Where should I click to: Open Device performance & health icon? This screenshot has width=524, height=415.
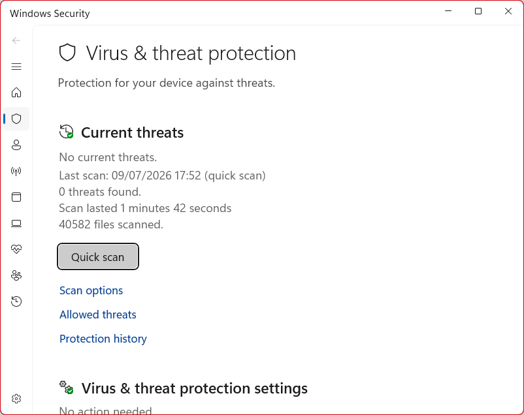click(16, 249)
